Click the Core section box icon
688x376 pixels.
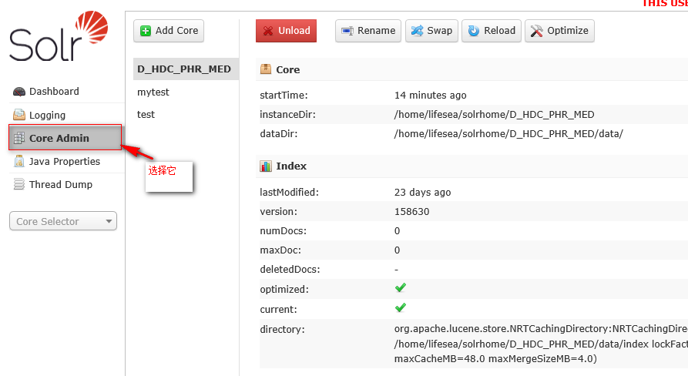pos(266,69)
